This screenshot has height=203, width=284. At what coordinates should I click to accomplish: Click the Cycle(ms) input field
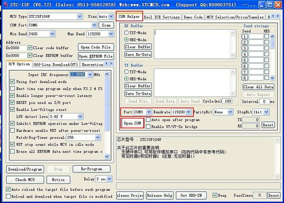coord(227,101)
